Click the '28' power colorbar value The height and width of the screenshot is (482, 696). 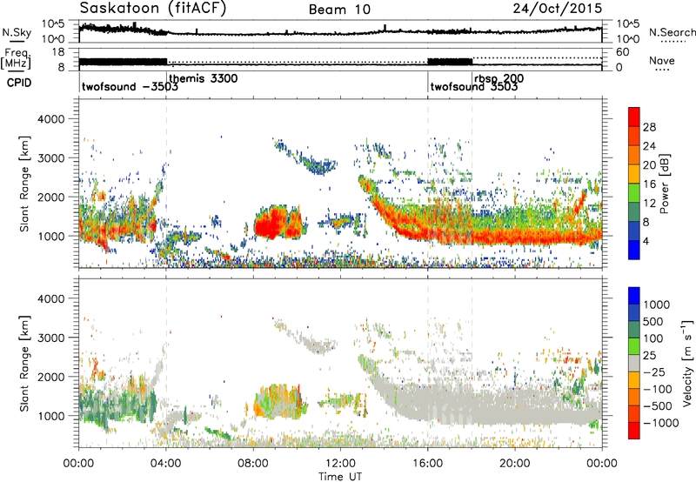pos(649,127)
